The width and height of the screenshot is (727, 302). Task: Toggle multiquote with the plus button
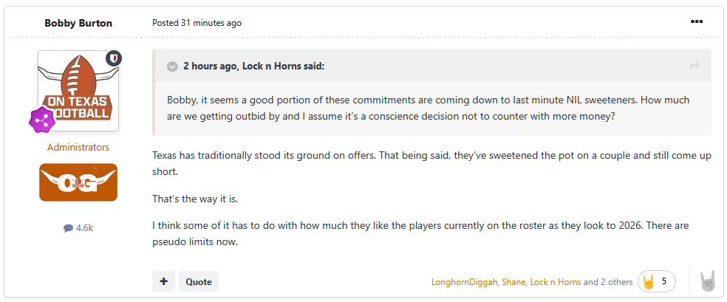click(164, 281)
